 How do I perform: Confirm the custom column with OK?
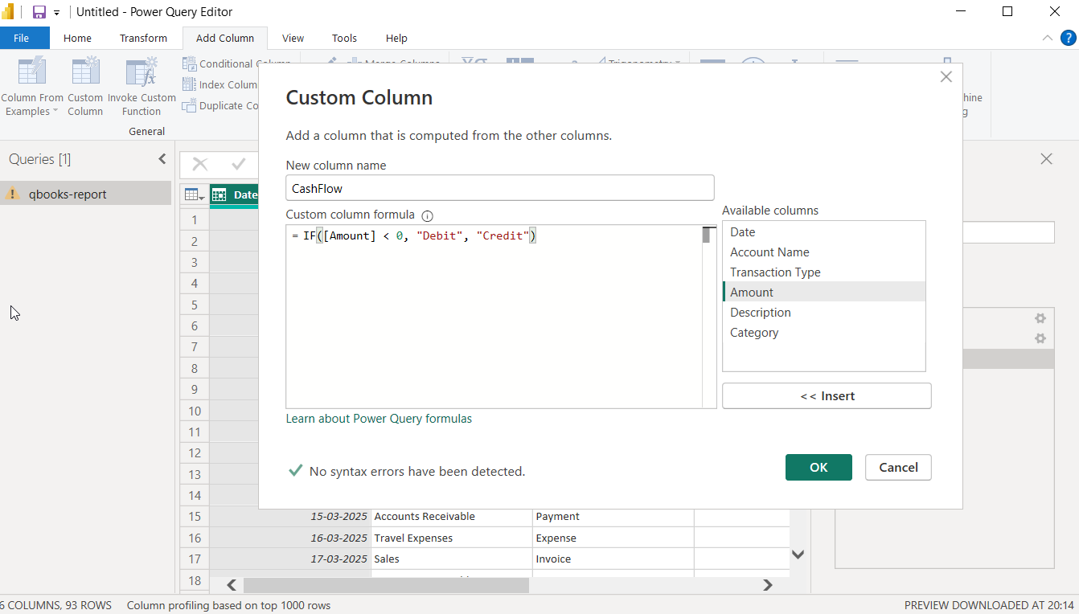818,467
